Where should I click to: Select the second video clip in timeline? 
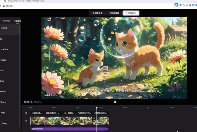click(53, 121)
